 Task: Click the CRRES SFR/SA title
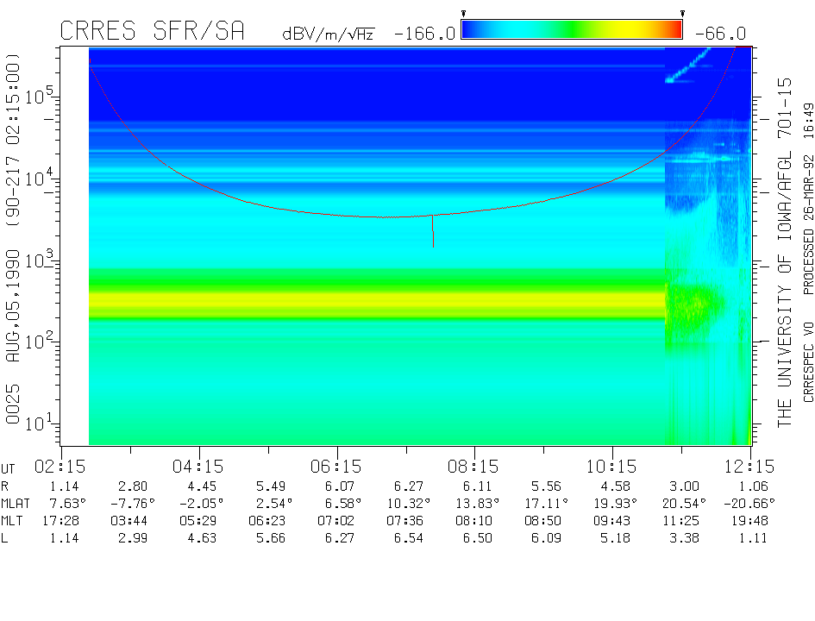coord(152,32)
